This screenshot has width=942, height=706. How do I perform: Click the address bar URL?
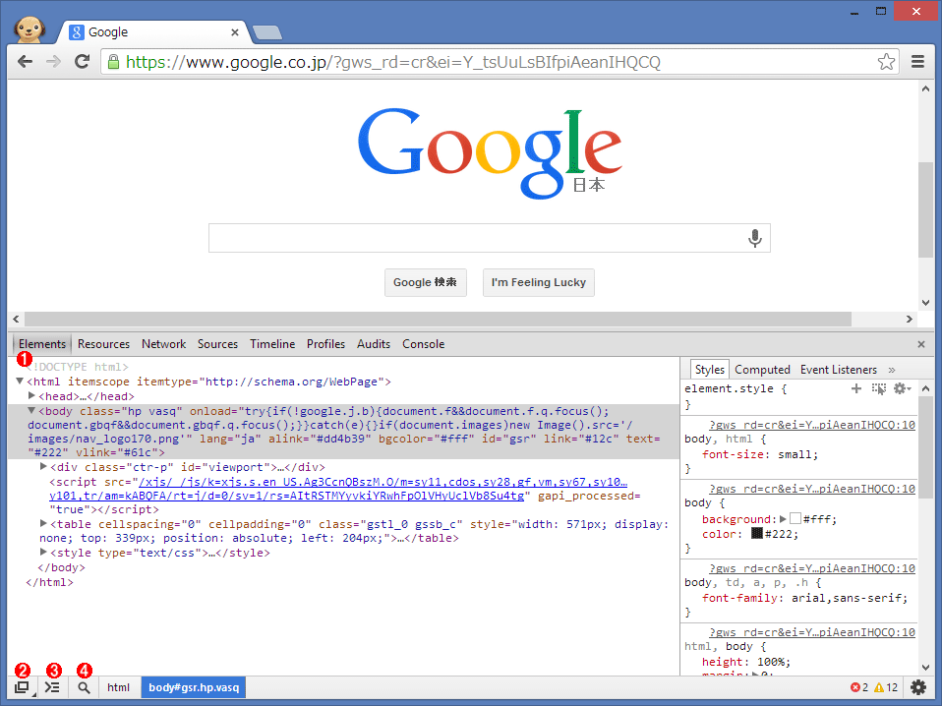point(392,62)
